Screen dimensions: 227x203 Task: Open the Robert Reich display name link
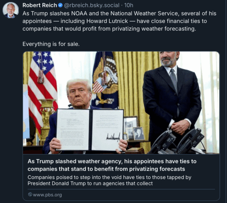pos(40,5)
